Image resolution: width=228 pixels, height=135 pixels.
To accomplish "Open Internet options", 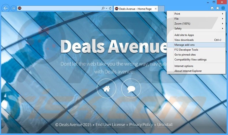I will (196, 66).
